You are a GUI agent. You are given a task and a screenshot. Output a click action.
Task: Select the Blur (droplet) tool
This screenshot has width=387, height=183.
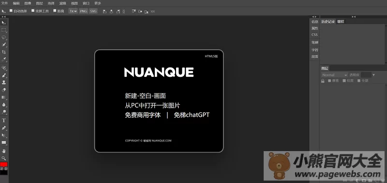(x=4, y=105)
